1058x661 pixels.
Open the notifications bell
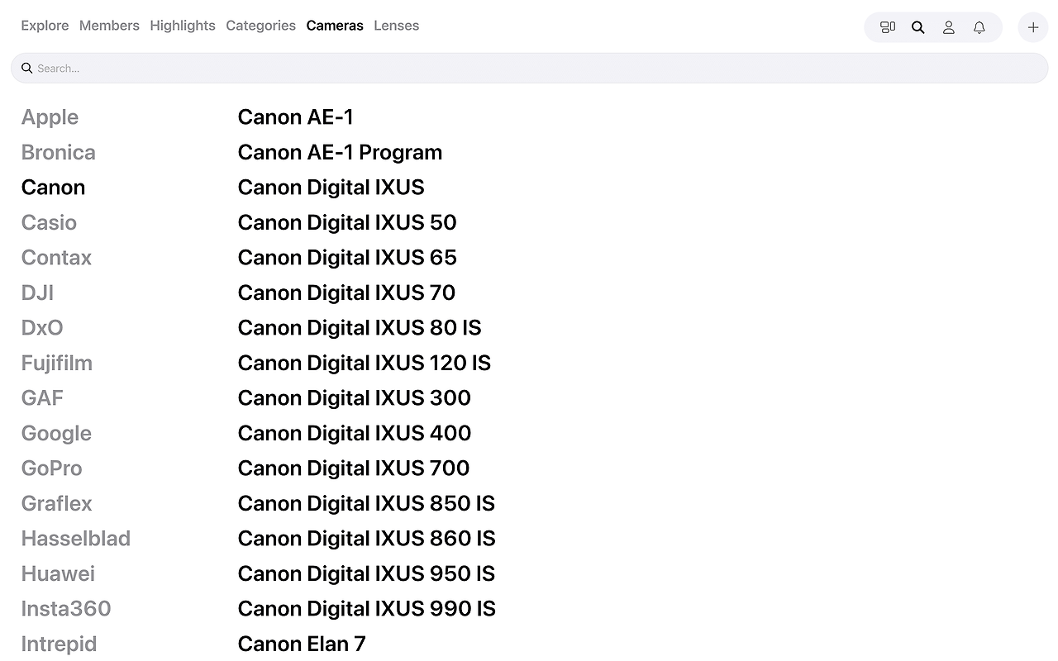(x=979, y=27)
